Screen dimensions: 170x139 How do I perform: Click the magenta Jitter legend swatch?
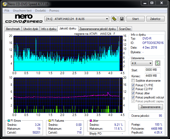click(91, 121)
